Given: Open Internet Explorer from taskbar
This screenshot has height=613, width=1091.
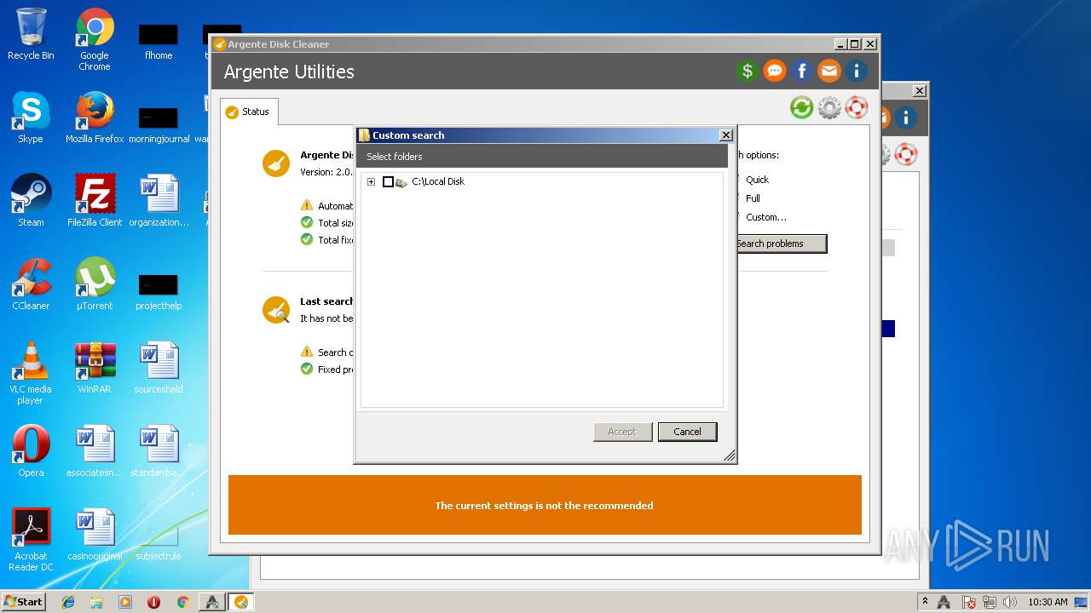Looking at the screenshot, I should [x=68, y=602].
